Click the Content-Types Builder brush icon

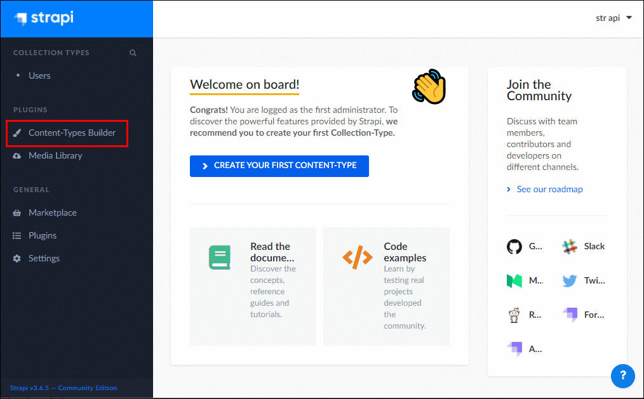[17, 133]
